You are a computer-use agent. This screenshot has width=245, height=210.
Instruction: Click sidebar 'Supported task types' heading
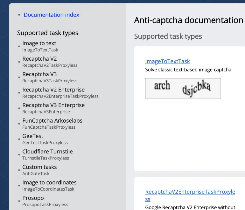[x=48, y=33]
